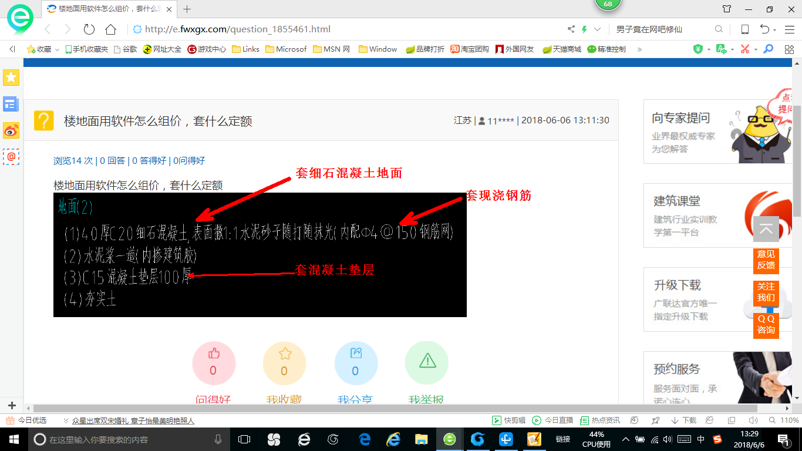Open the browser main hamburger menu
Screen dimensions: 802x451
pyautogui.click(x=789, y=29)
